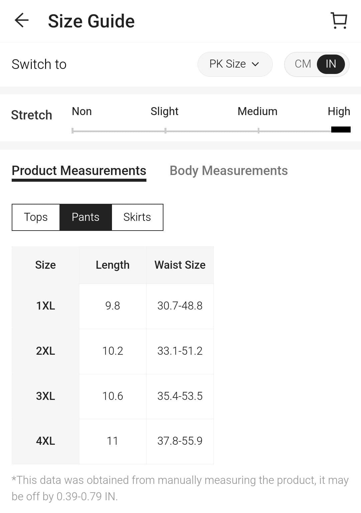This screenshot has width=361, height=513.
Task: Click the waist size for 2XL
Action: click(x=180, y=351)
